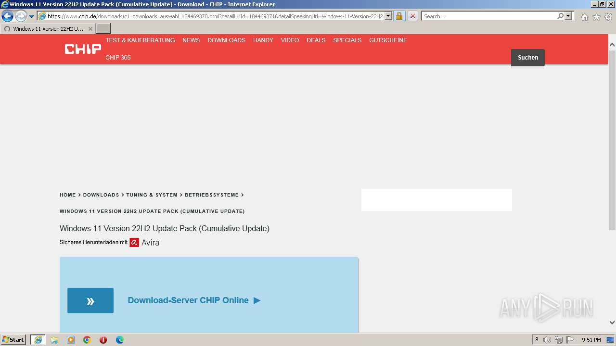Screen dimensions: 616x346
Task: Click the Internet Explorer taskbar icon
Action: tap(38, 340)
